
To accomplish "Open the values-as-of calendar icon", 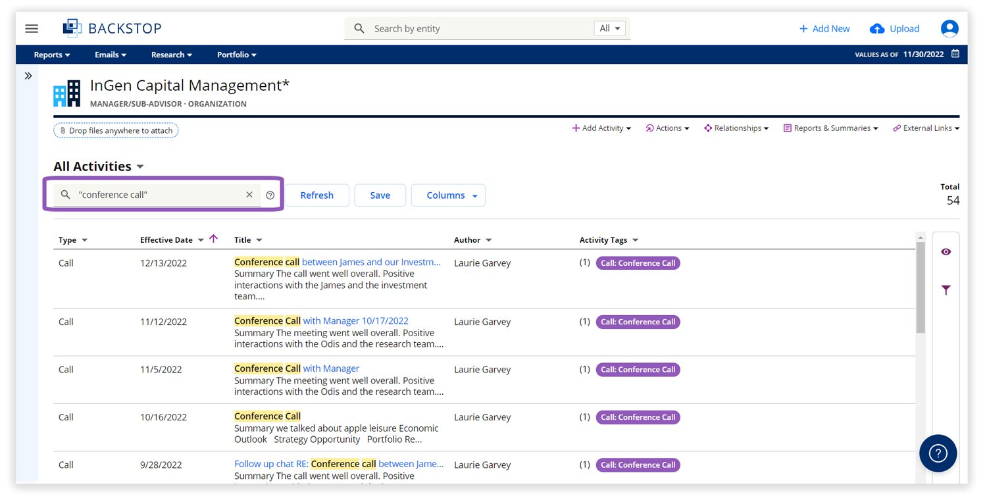I will tap(955, 54).
